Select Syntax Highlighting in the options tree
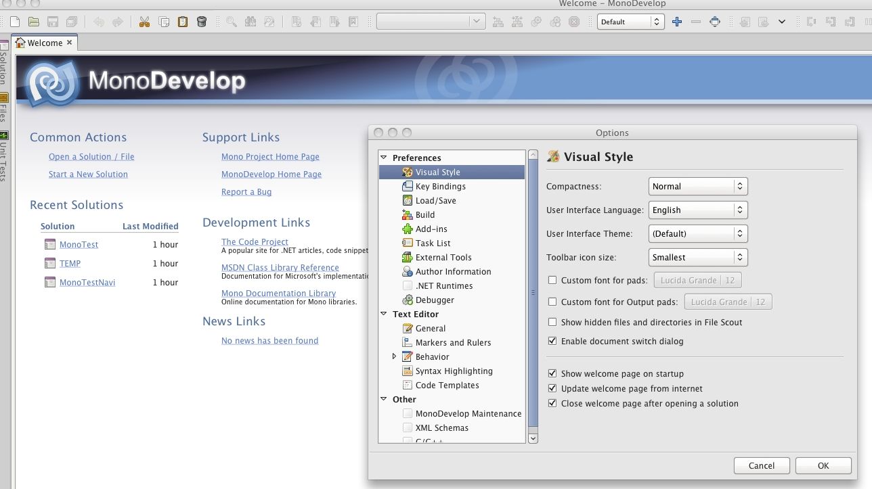Viewport: 872px width, 489px height. click(x=454, y=371)
